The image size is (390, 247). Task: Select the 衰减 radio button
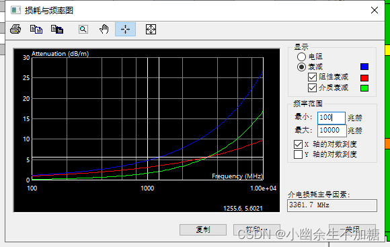[x=301, y=67]
